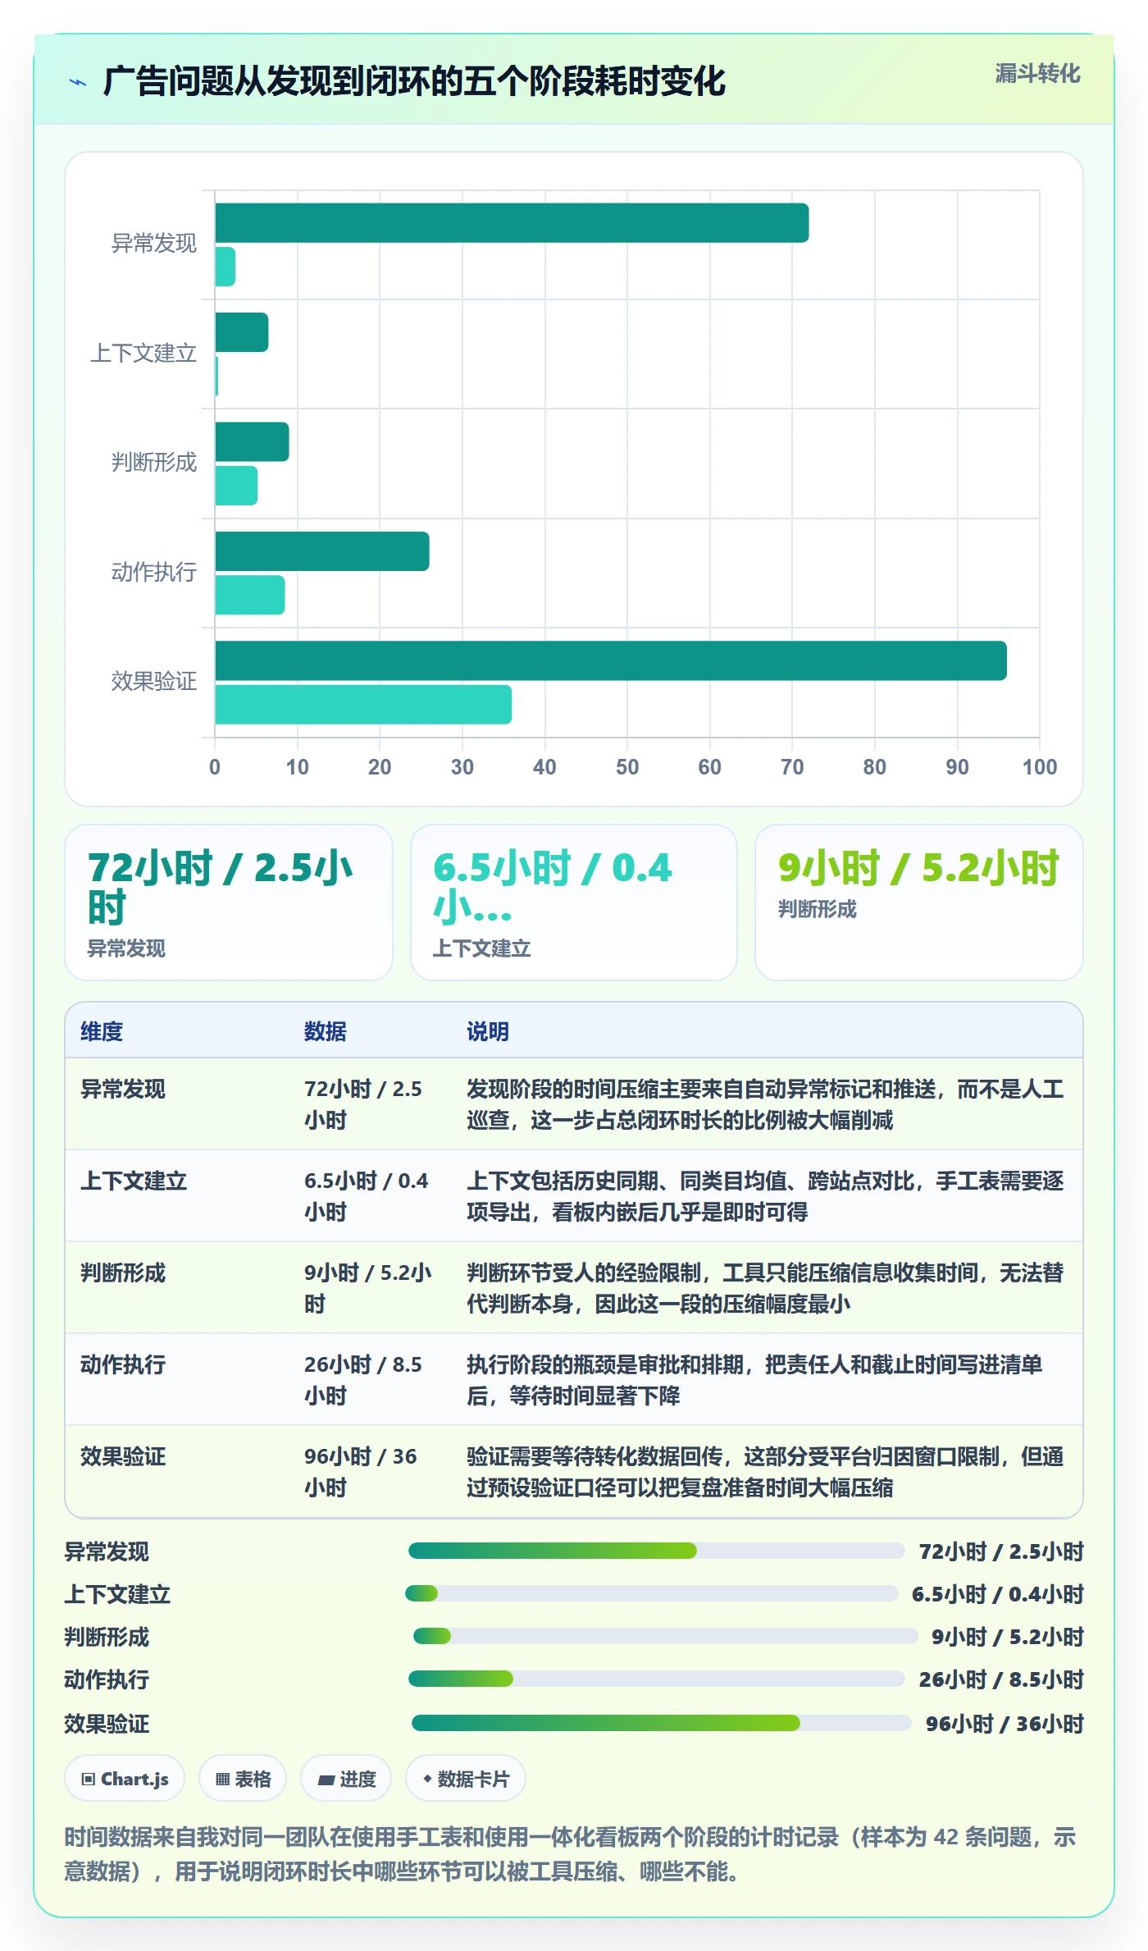Select the 表格 chip
Image resolution: width=1148 pixels, height=1951 pixels.
[243, 1779]
